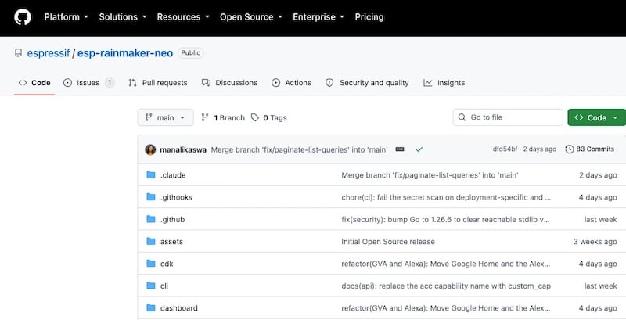
Task: Click manalikaswa's avatar image
Action: 150,149
